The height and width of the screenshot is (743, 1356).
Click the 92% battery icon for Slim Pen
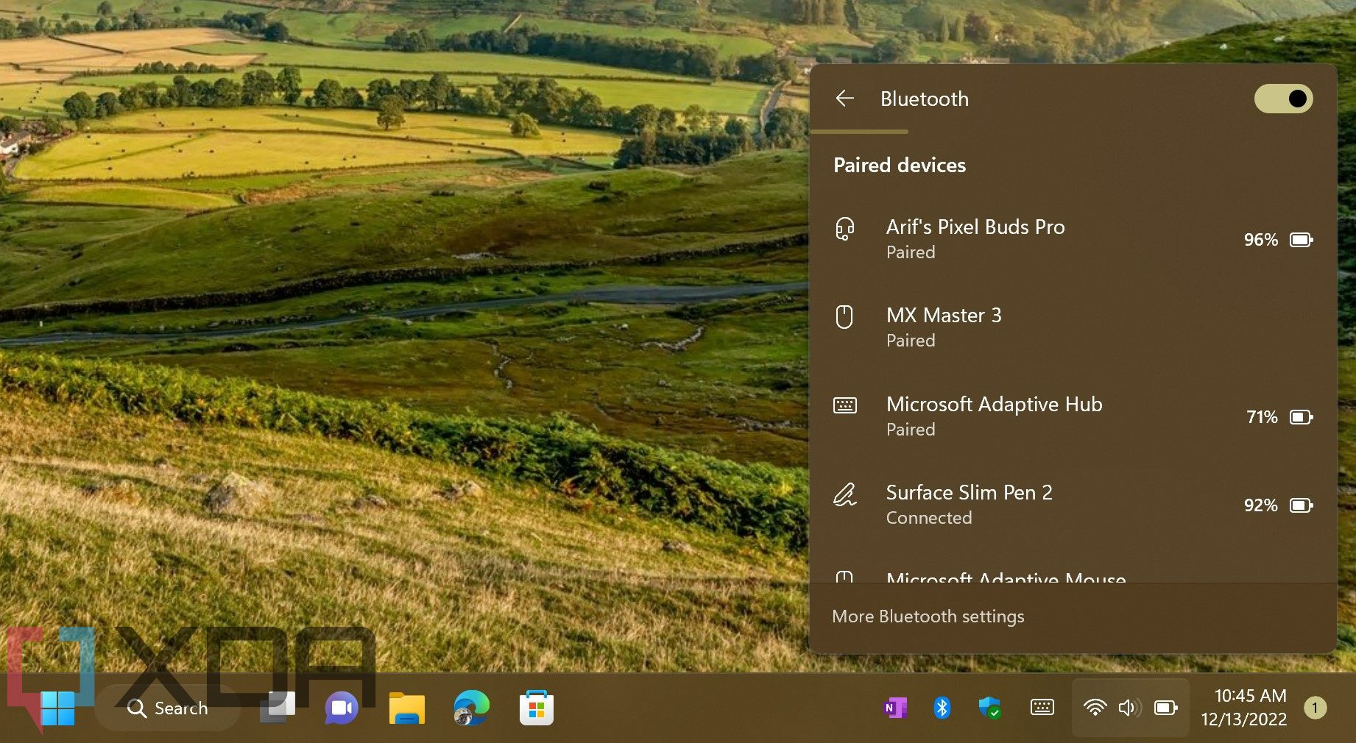pos(1302,505)
